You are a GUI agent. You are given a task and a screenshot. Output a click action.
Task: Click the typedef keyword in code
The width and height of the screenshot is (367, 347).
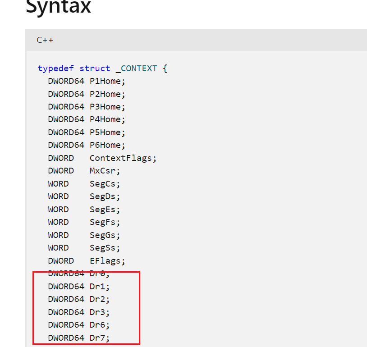pyautogui.click(x=56, y=68)
